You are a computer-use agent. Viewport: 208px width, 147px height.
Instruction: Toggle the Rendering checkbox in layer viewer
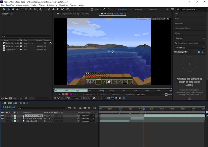[x=166, y=94]
